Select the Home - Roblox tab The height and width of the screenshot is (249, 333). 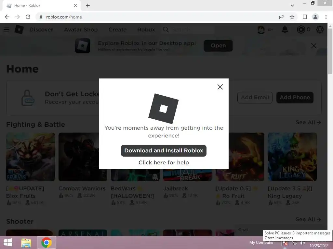[42, 6]
